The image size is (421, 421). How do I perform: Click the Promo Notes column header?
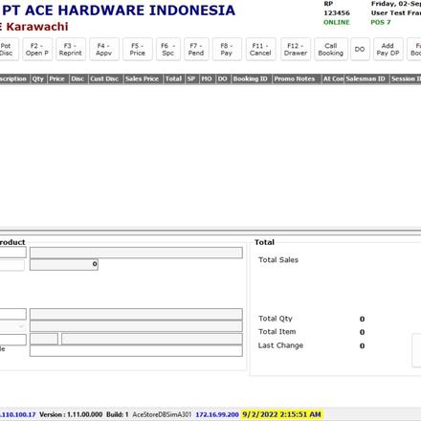click(x=296, y=78)
